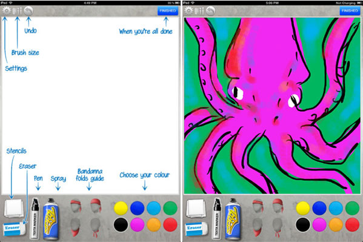Choose top-left bandanna fold guide, left screen
The width and height of the screenshot is (363, 242).
(76, 206)
